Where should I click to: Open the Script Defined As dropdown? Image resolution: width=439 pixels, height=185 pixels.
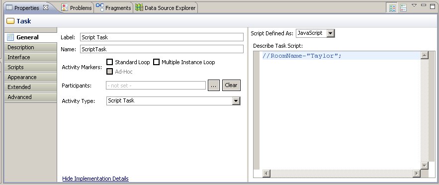[331, 33]
